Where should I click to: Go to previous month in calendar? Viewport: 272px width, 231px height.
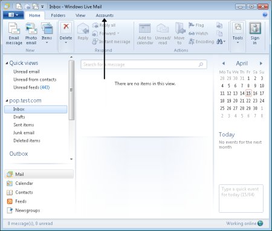pos(223,64)
